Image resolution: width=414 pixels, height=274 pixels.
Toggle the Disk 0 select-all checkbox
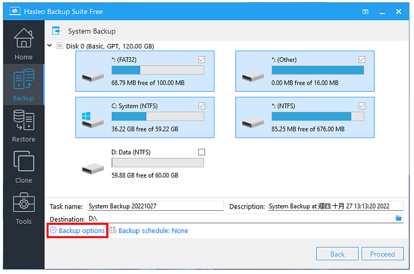(x=60, y=46)
